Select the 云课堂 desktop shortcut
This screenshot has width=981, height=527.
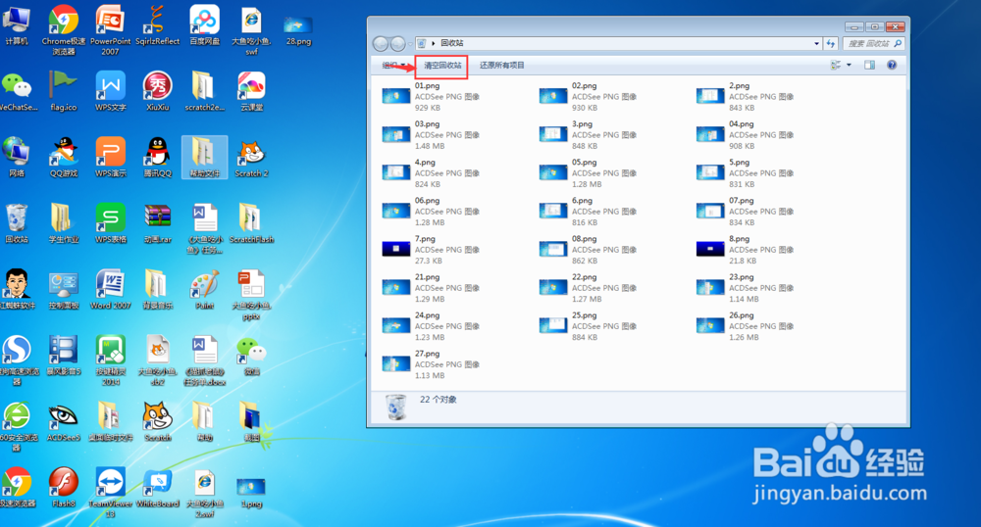(x=251, y=90)
